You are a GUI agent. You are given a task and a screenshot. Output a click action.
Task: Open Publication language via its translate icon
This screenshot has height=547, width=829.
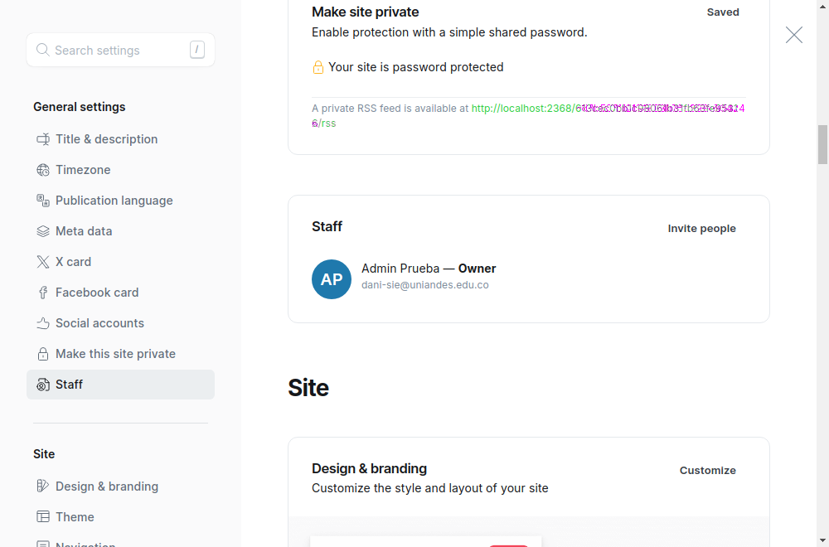coord(43,201)
